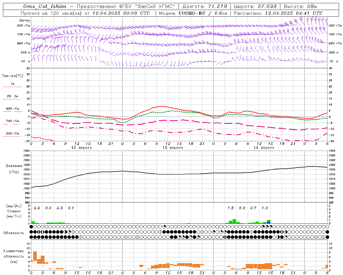Click the Тем-ра(°C) axis label

pyautogui.click(x=13, y=76)
